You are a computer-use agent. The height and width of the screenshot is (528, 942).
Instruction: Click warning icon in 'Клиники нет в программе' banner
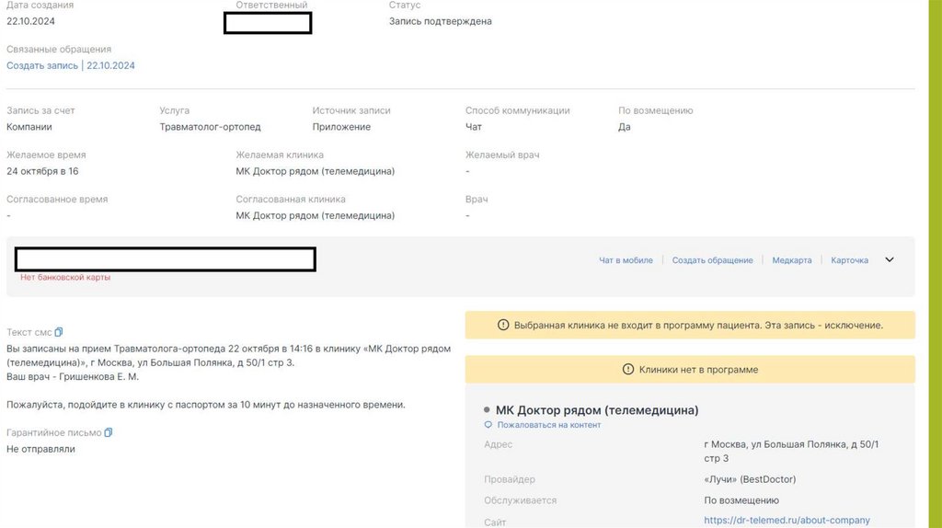(x=631, y=370)
